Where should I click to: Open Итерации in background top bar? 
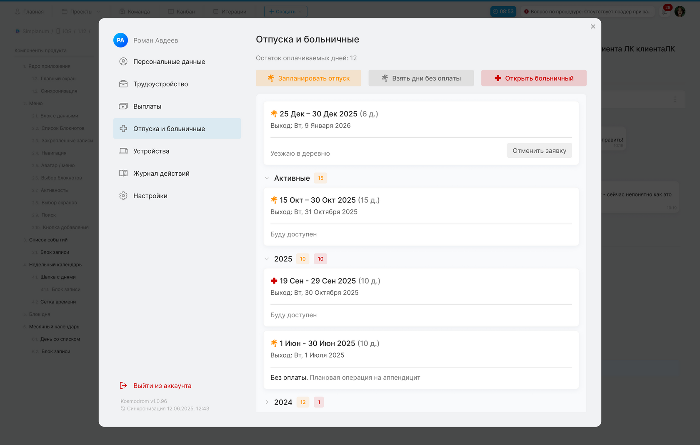pos(230,12)
